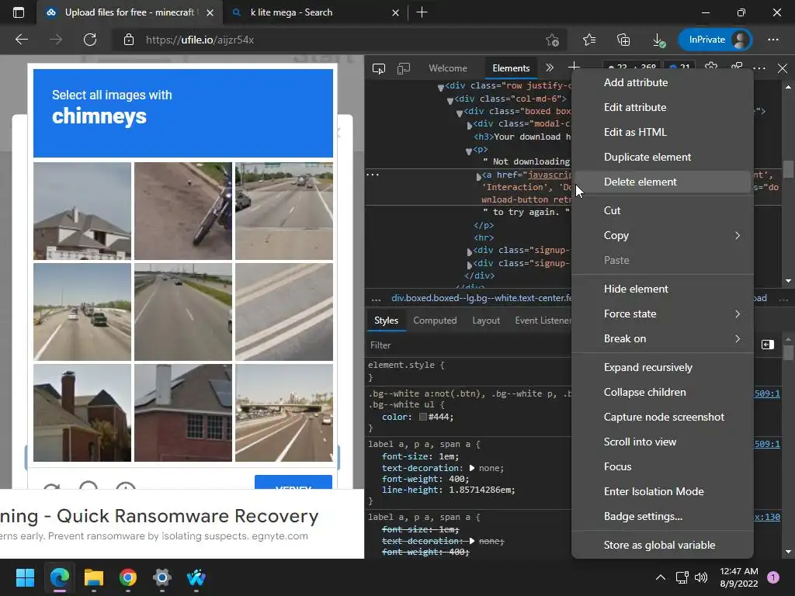Switch to the Elements tab
The height and width of the screenshot is (596, 795).
point(511,68)
